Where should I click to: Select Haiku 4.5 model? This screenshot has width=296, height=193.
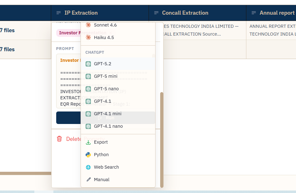(x=118, y=37)
